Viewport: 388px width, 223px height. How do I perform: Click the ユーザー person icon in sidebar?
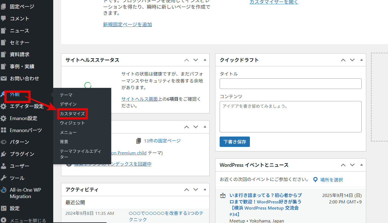[x=4, y=166]
